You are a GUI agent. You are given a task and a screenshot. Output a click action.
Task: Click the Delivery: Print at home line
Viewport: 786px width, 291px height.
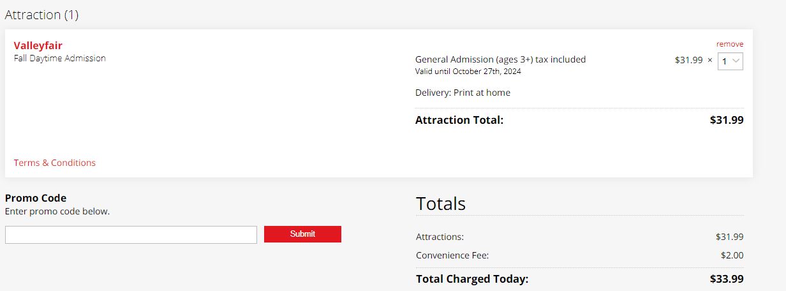click(x=463, y=93)
